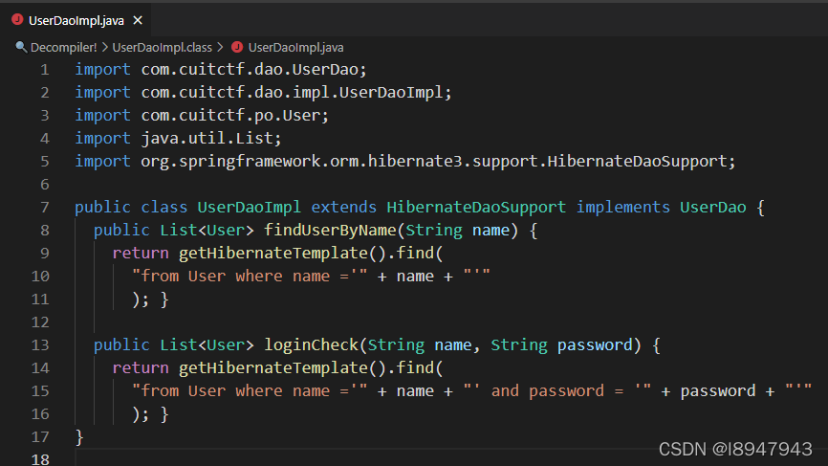Click the Java file icon on the tab

pos(17,19)
